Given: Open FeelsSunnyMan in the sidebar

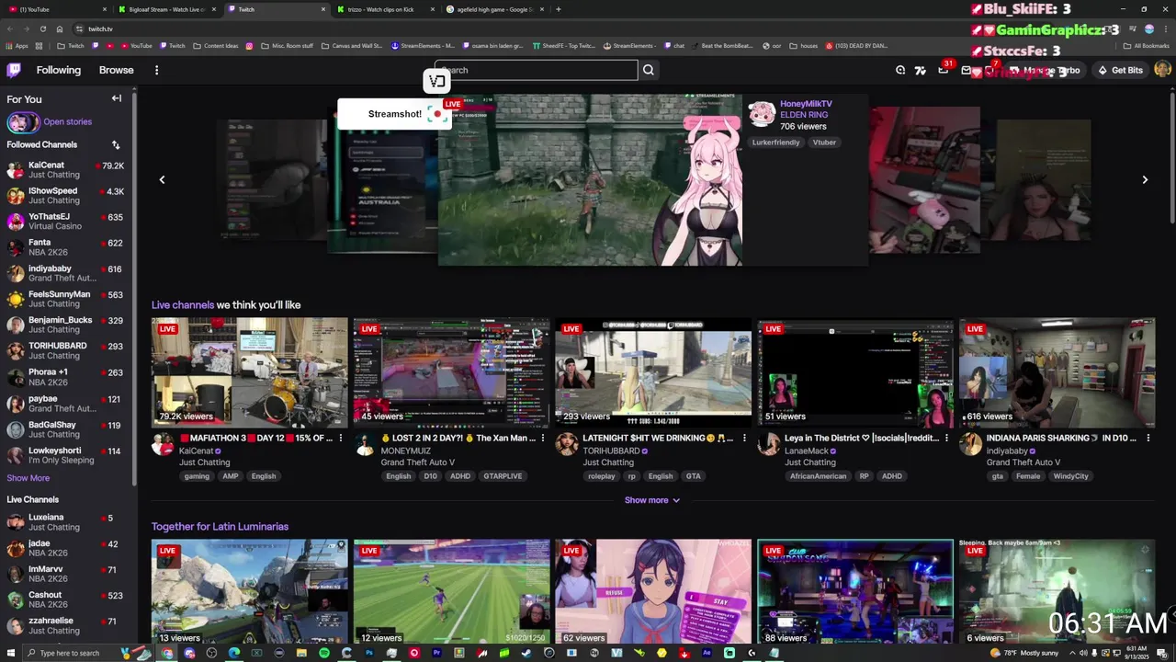Looking at the screenshot, I should (67, 299).
